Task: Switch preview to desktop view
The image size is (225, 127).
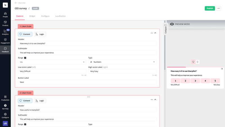Action: (193, 62)
